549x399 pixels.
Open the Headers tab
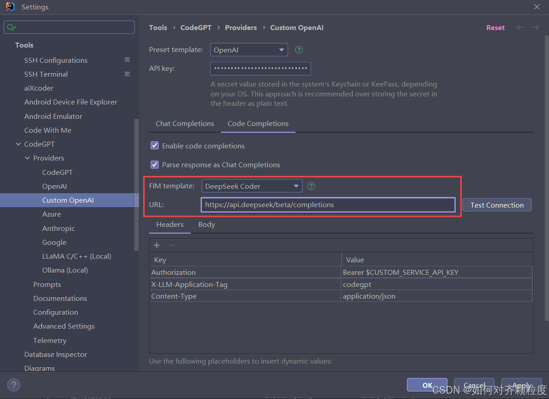point(170,224)
